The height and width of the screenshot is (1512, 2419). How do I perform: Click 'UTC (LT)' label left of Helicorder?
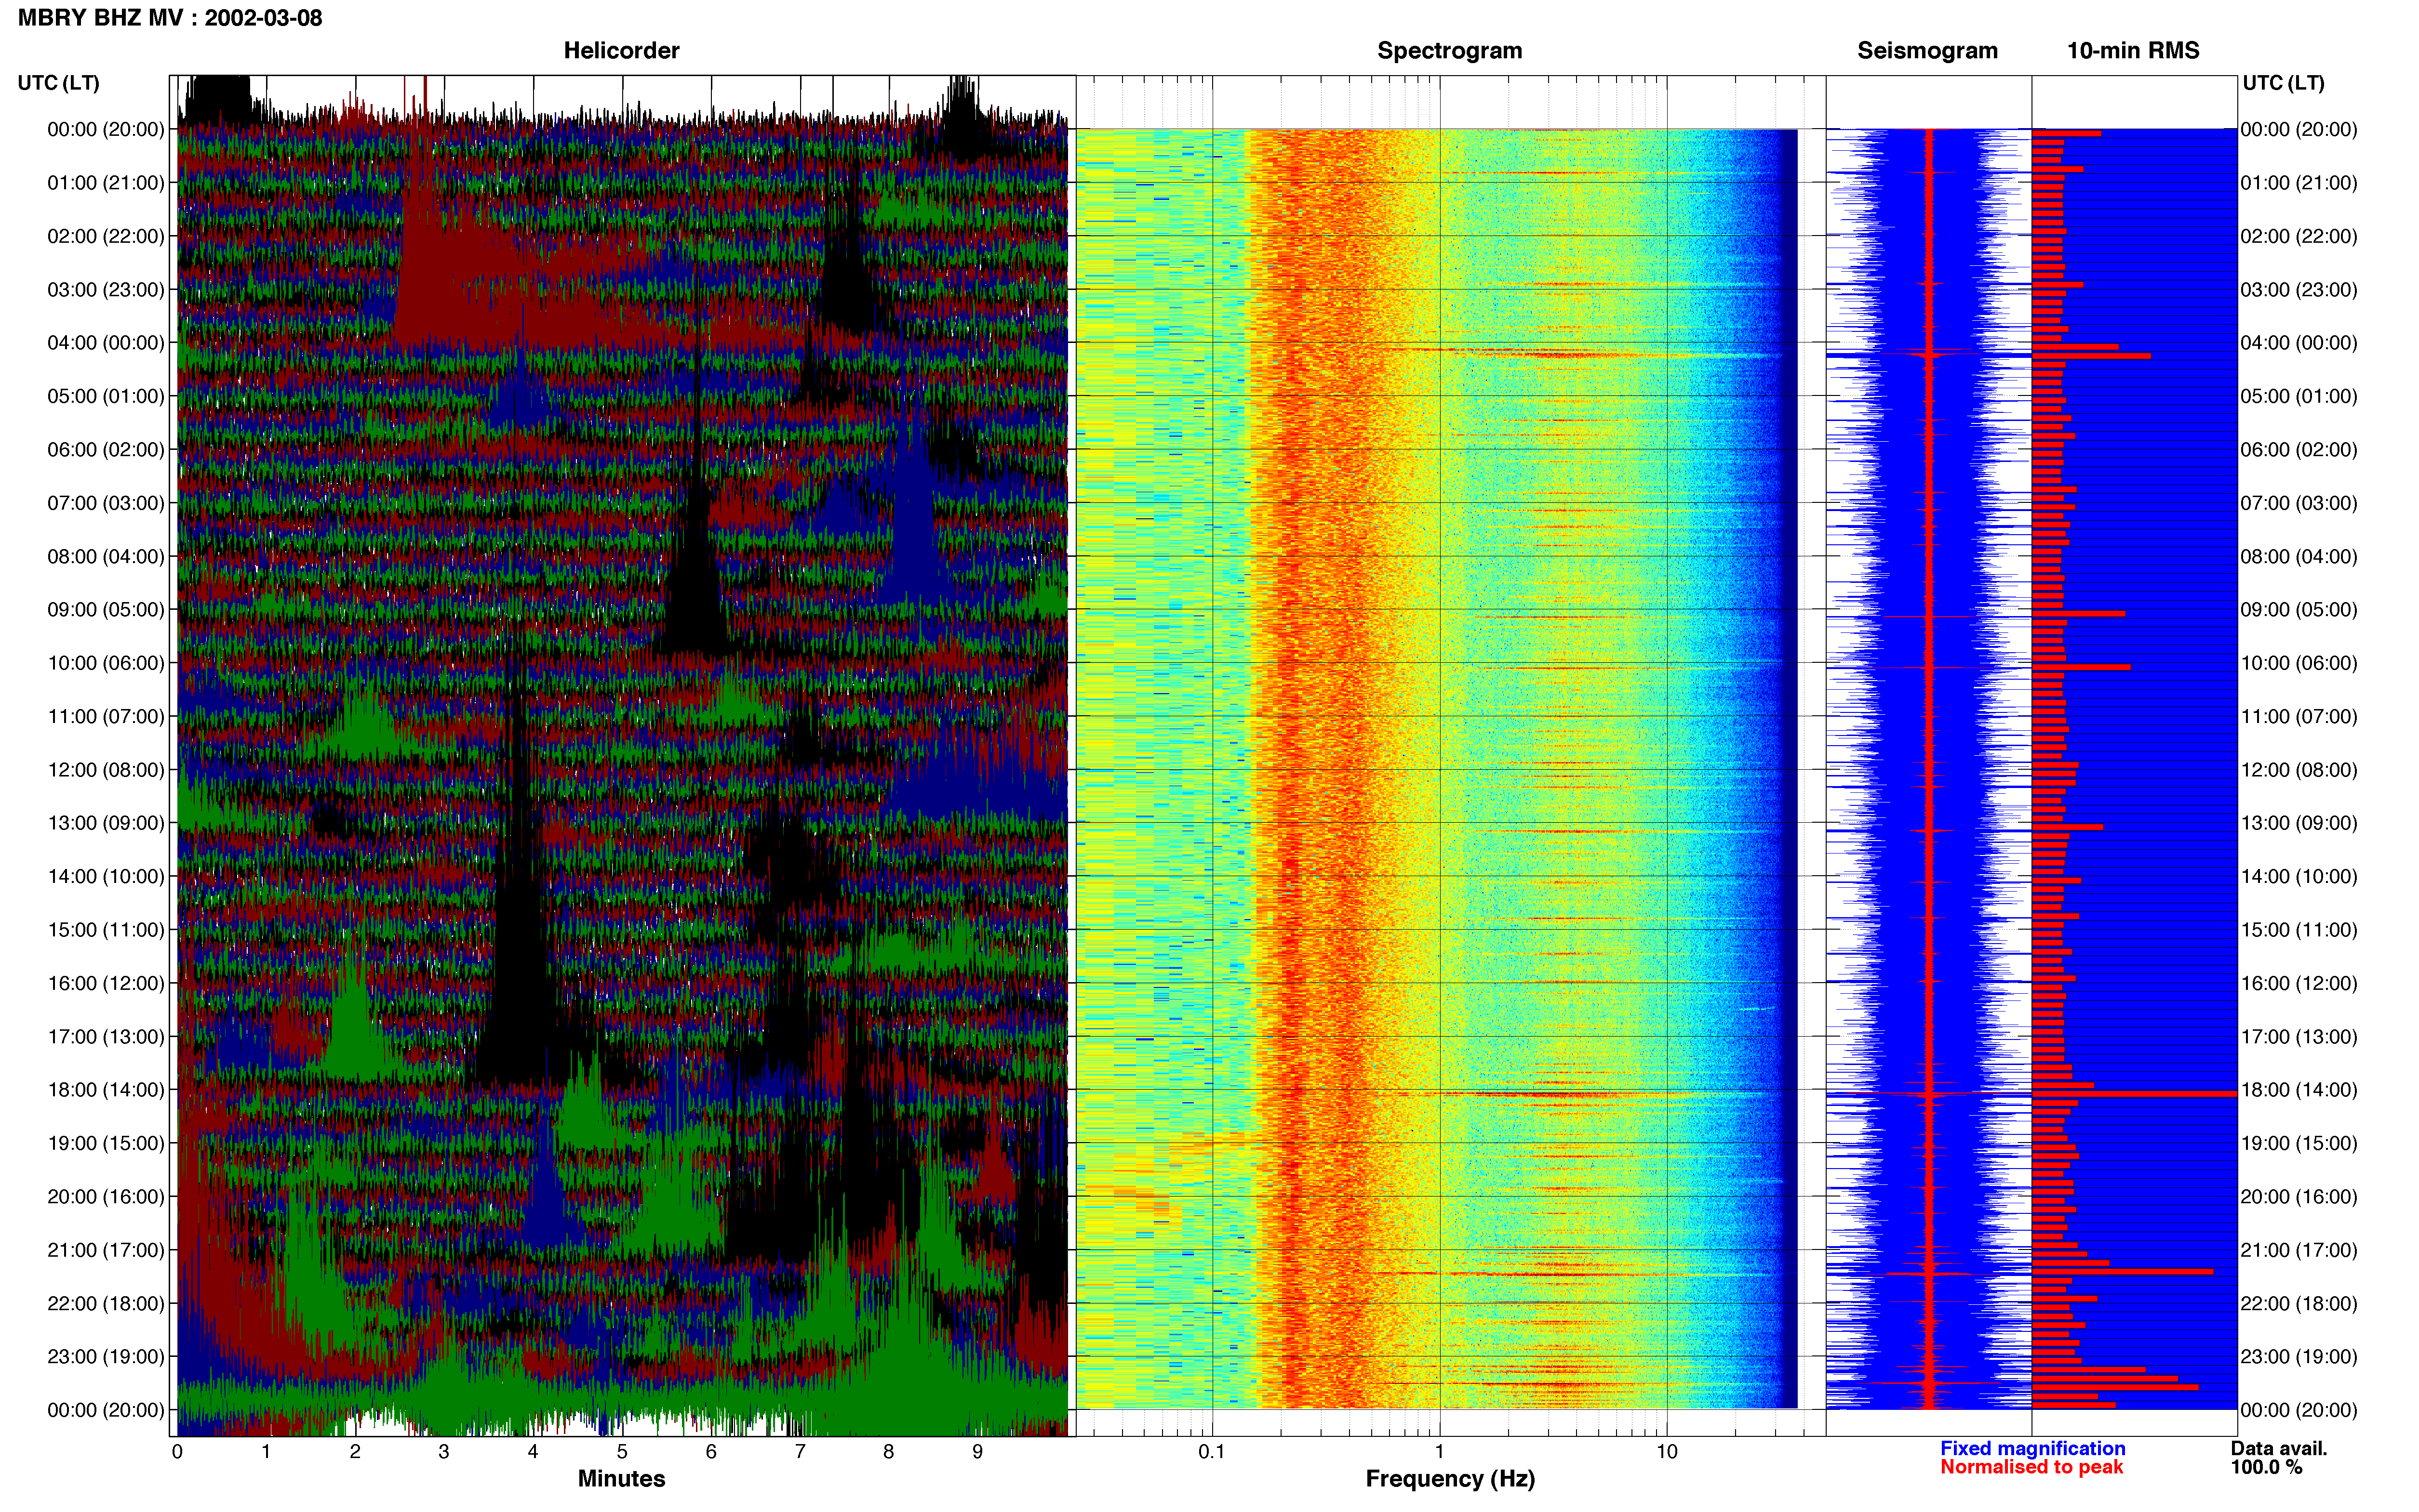[59, 83]
